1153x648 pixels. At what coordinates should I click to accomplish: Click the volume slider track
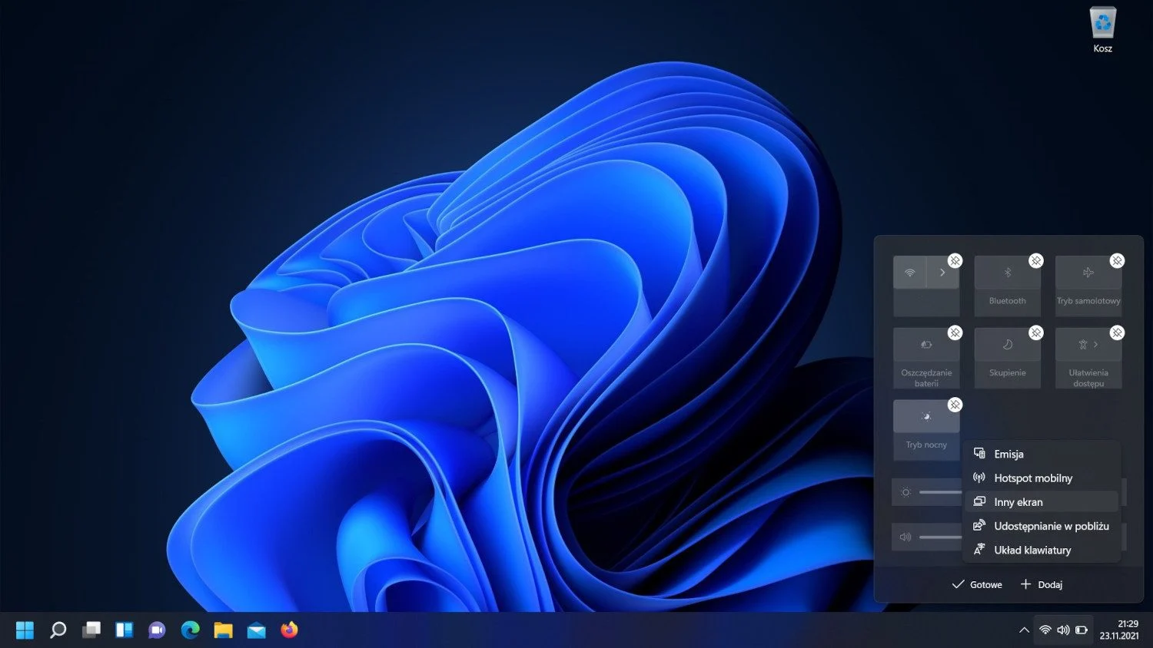939,537
